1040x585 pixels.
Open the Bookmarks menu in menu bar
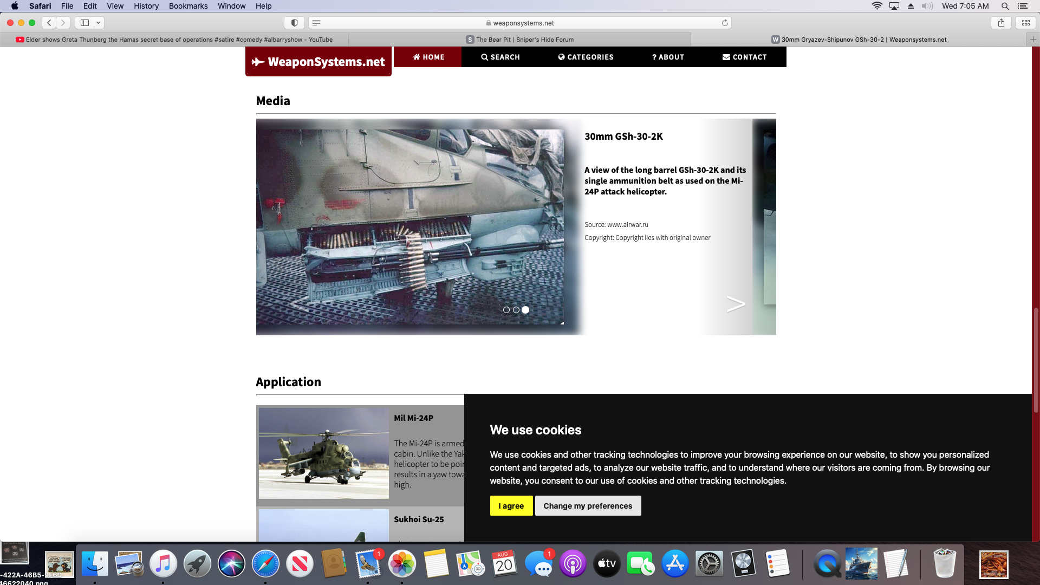[x=188, y=6]
